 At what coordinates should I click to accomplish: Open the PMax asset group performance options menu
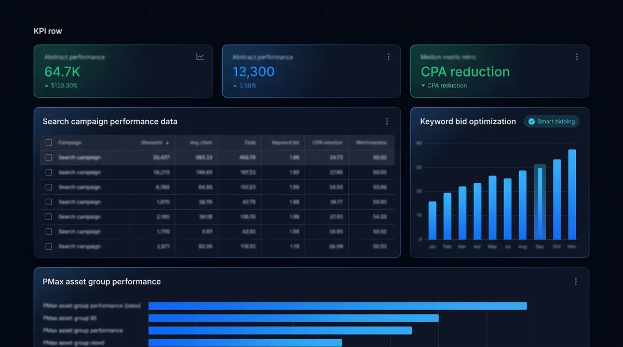point(575,281)
